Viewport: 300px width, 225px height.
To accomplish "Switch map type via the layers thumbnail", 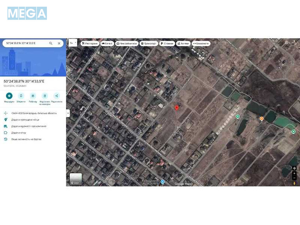I will (x=75, y=179).
